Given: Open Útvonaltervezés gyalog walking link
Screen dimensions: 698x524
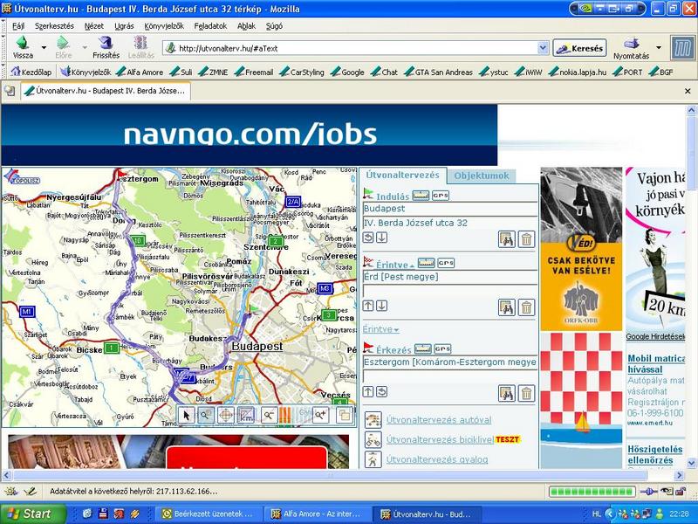Looking at the screenshot, I should [x=437, y=459].
